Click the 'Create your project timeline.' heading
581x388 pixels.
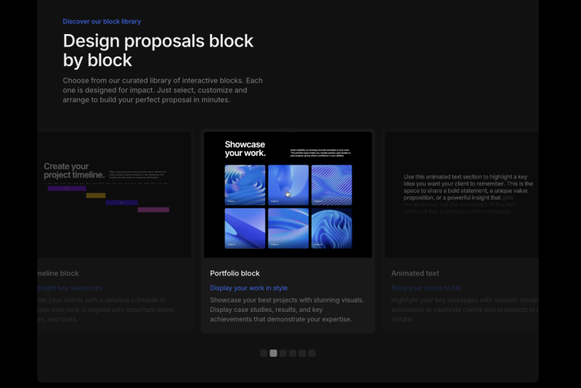point(74,170)
